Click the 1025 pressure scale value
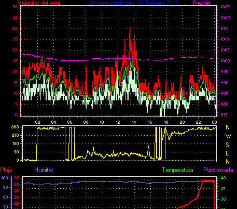 point(225,7)
